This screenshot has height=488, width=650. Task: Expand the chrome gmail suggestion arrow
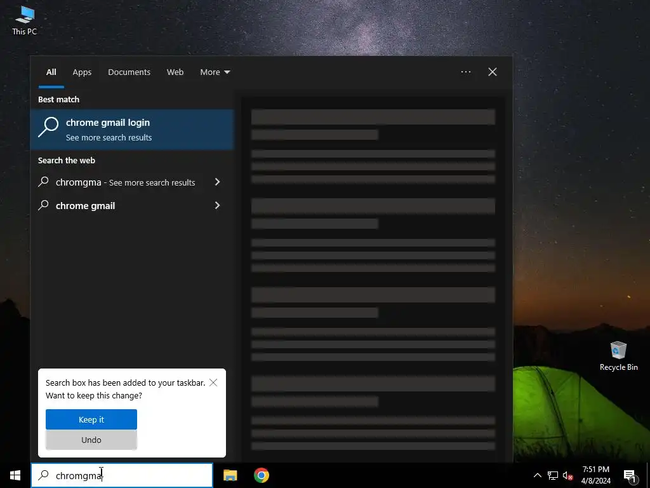[x=217, y=205]
